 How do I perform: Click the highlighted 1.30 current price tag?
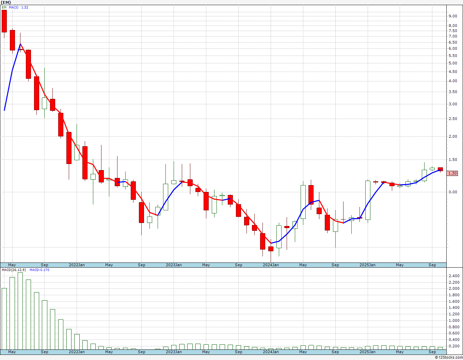tap(452, 173)
